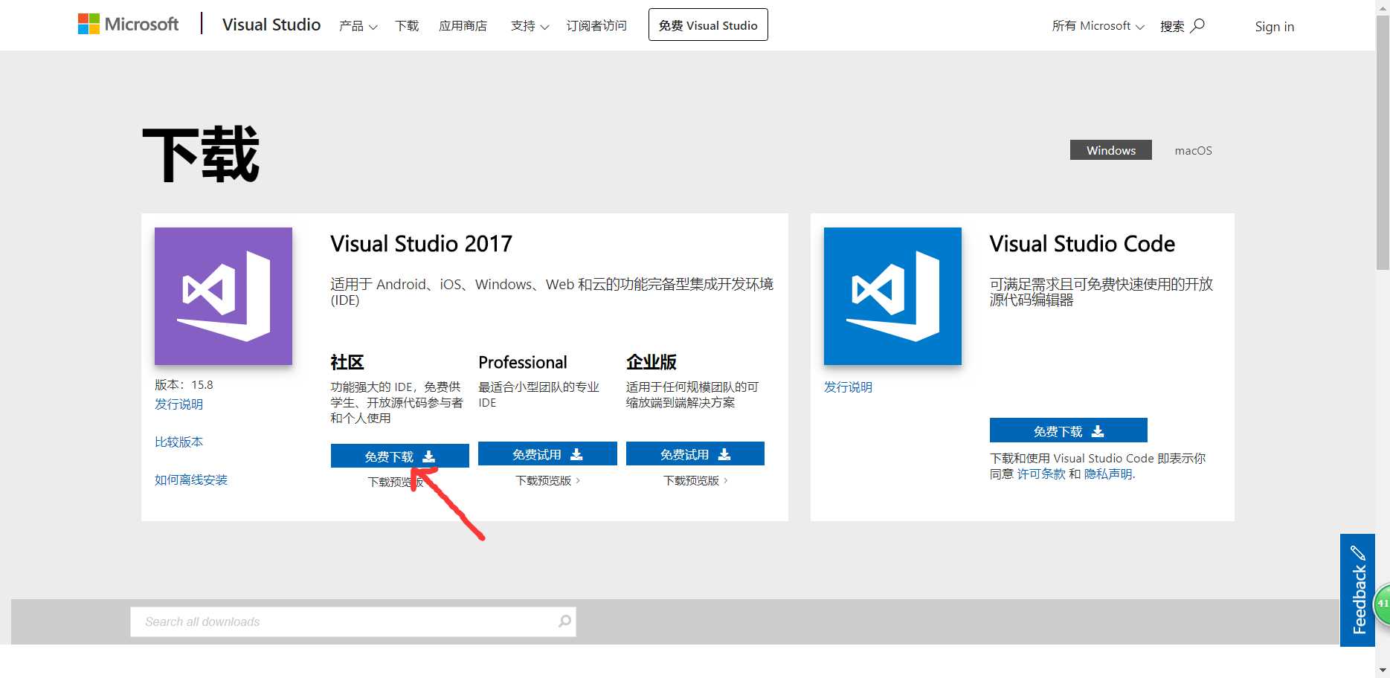Image resolution: width=1390 pixels, height=678 pixels.
Task: Open 发行说明 for Visual Studio Code
Action: (848, 387)
